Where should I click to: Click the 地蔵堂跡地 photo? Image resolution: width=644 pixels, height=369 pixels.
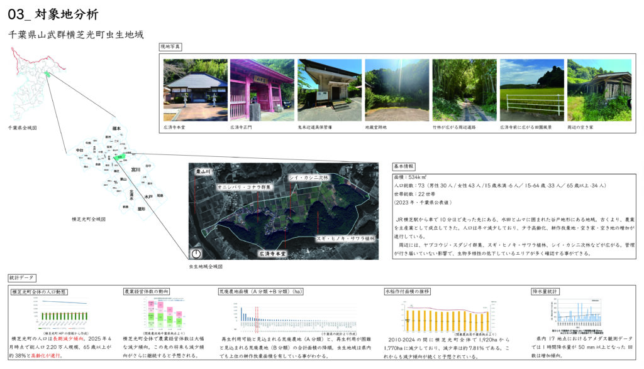coord(396,90)
